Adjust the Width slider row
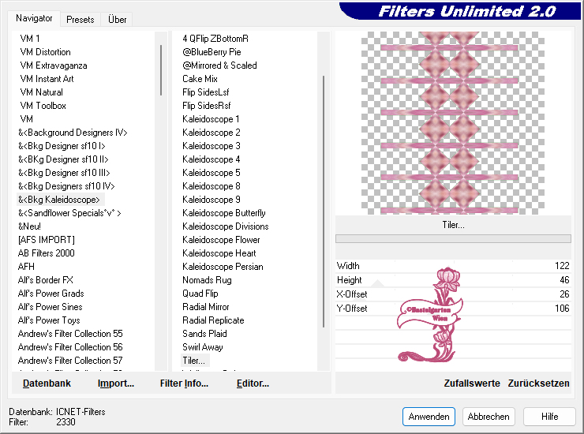 452,266
